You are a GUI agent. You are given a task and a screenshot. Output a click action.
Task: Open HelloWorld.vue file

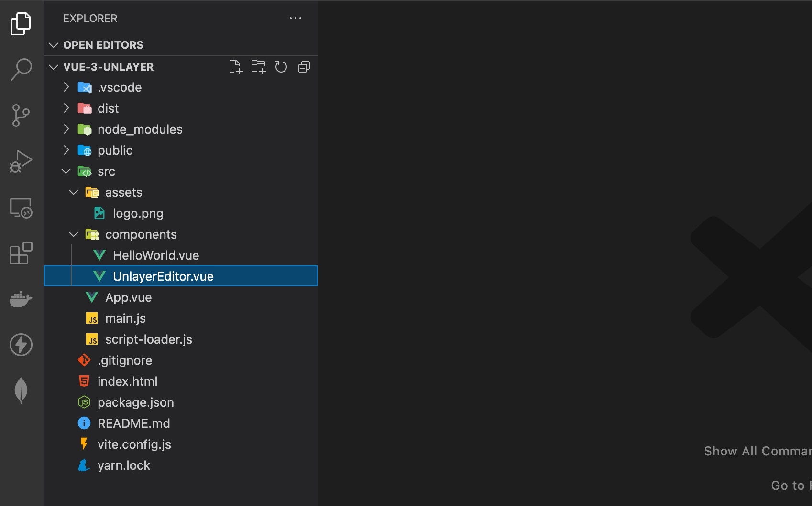tap(181, 255)
